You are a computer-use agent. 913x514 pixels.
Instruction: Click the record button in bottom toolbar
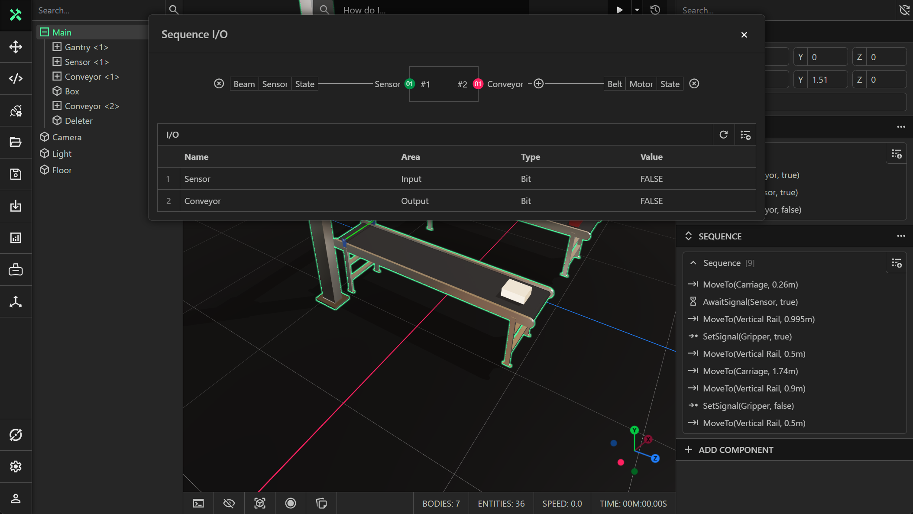(290, 503)
